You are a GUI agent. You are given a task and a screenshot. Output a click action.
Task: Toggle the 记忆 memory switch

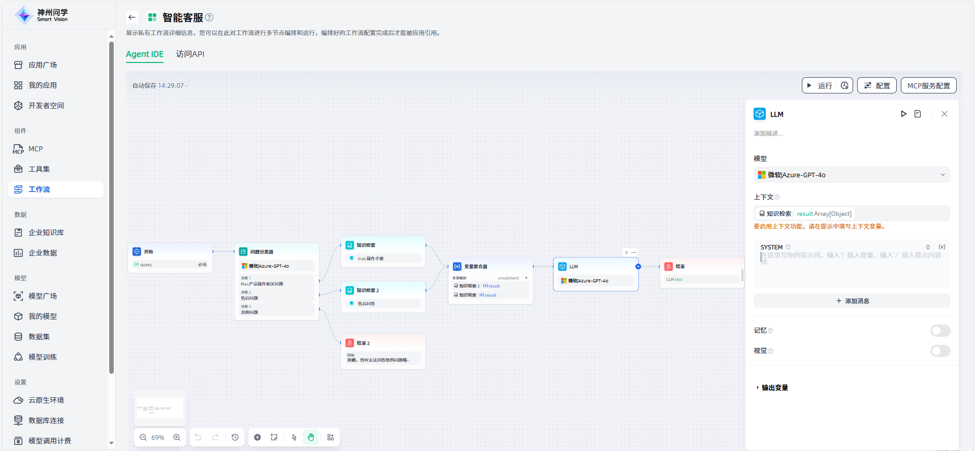click(x=940, y=331)
